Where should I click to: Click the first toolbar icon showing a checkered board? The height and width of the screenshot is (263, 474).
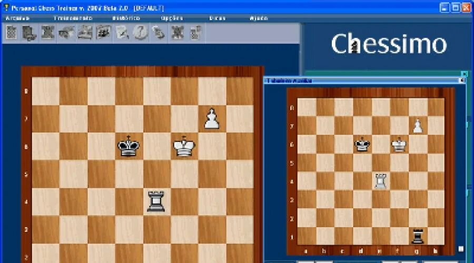(11, 33)
